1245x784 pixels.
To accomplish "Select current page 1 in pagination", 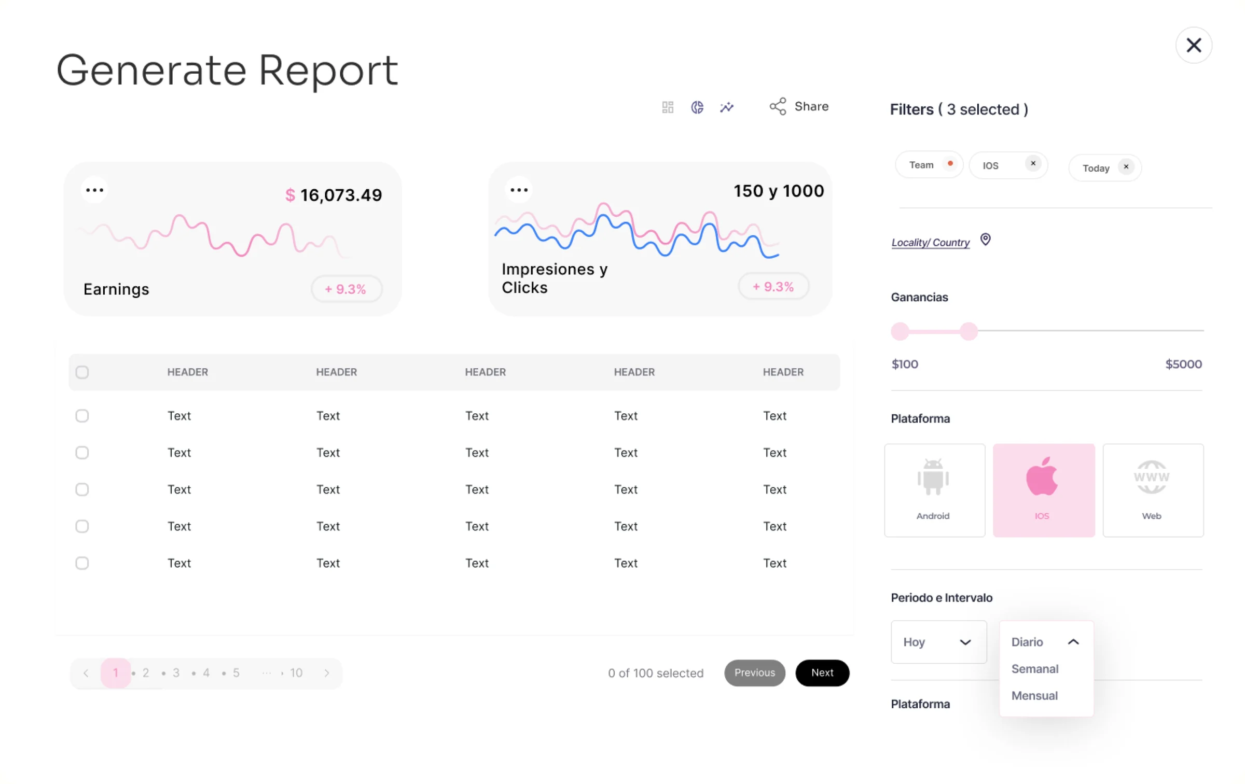I will coord(116,673).
